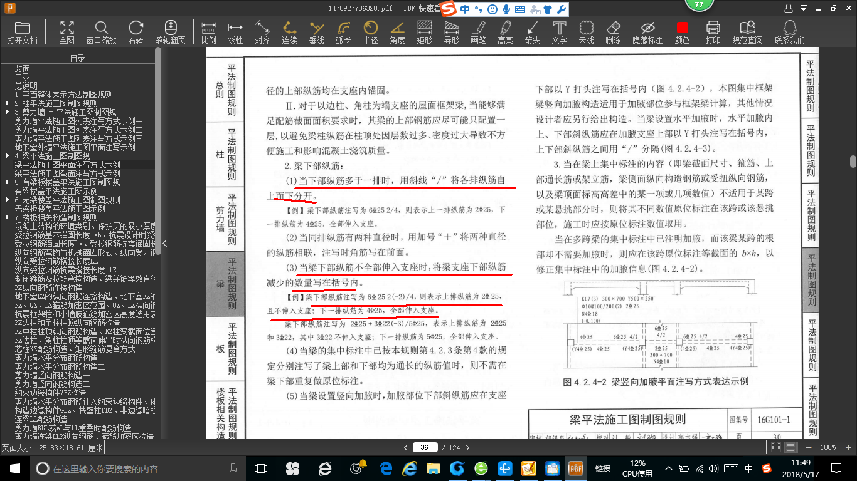Expand outline node 4 梁平法施工图制图规
Screen dimensions: 857x481
[7, 156]
